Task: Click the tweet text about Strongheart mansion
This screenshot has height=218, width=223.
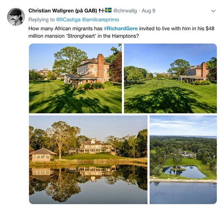Action: (x=121, y=32)
